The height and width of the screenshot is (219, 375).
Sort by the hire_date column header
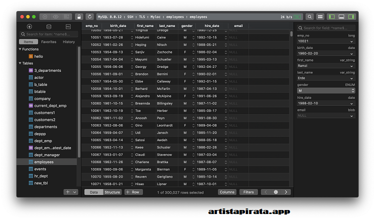(x=211, y=26)
